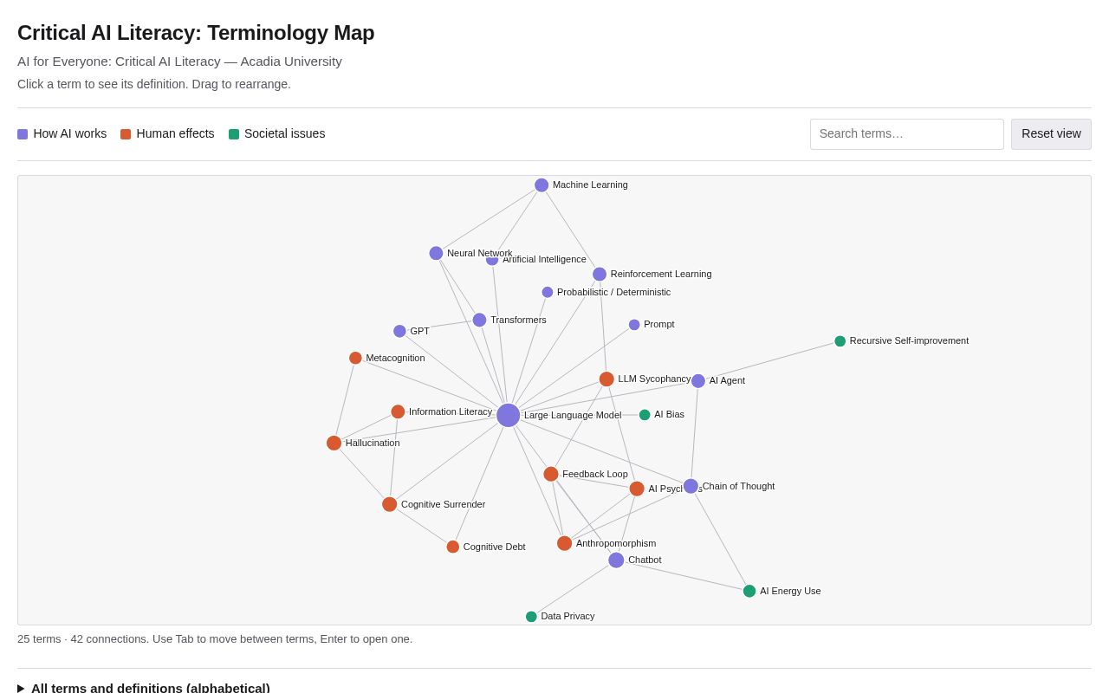Select the Large Language Model node
1109x693 pixels.
(x=509, y=415)
